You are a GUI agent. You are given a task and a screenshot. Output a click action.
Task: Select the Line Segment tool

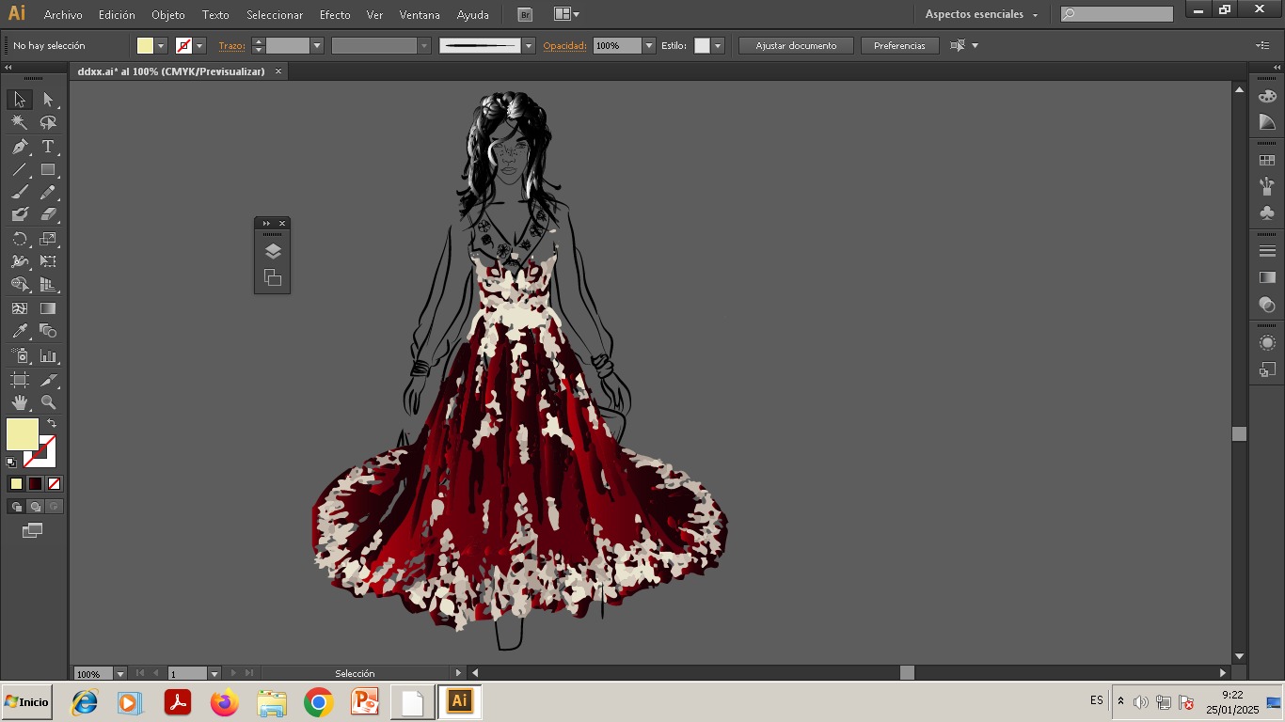pyautogui.click(x=20, y=170)
